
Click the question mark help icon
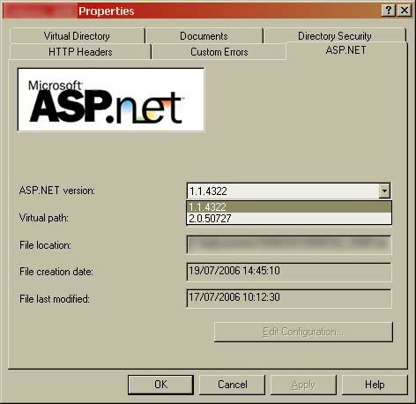tap(389, 11)
